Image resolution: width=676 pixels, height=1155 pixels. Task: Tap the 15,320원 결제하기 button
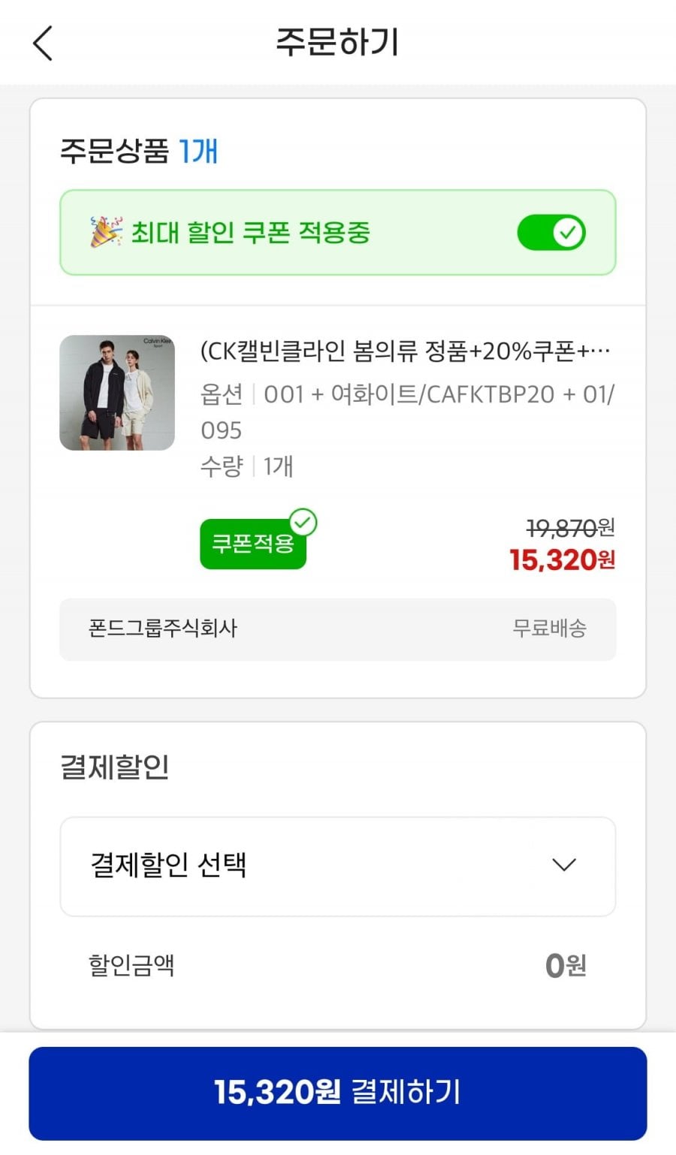click(x=337, y=1093)
